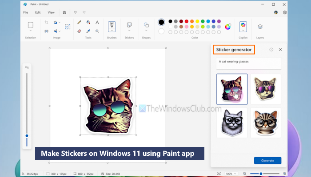The height and width of the screenshot is (177, 311).
Task: Open the View menu
Action: click(x=51, y=12)
